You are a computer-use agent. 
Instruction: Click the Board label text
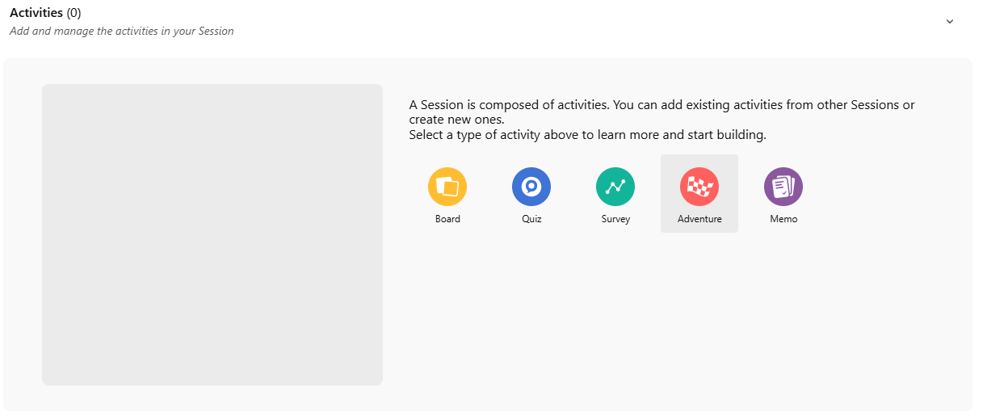(447, 219)
